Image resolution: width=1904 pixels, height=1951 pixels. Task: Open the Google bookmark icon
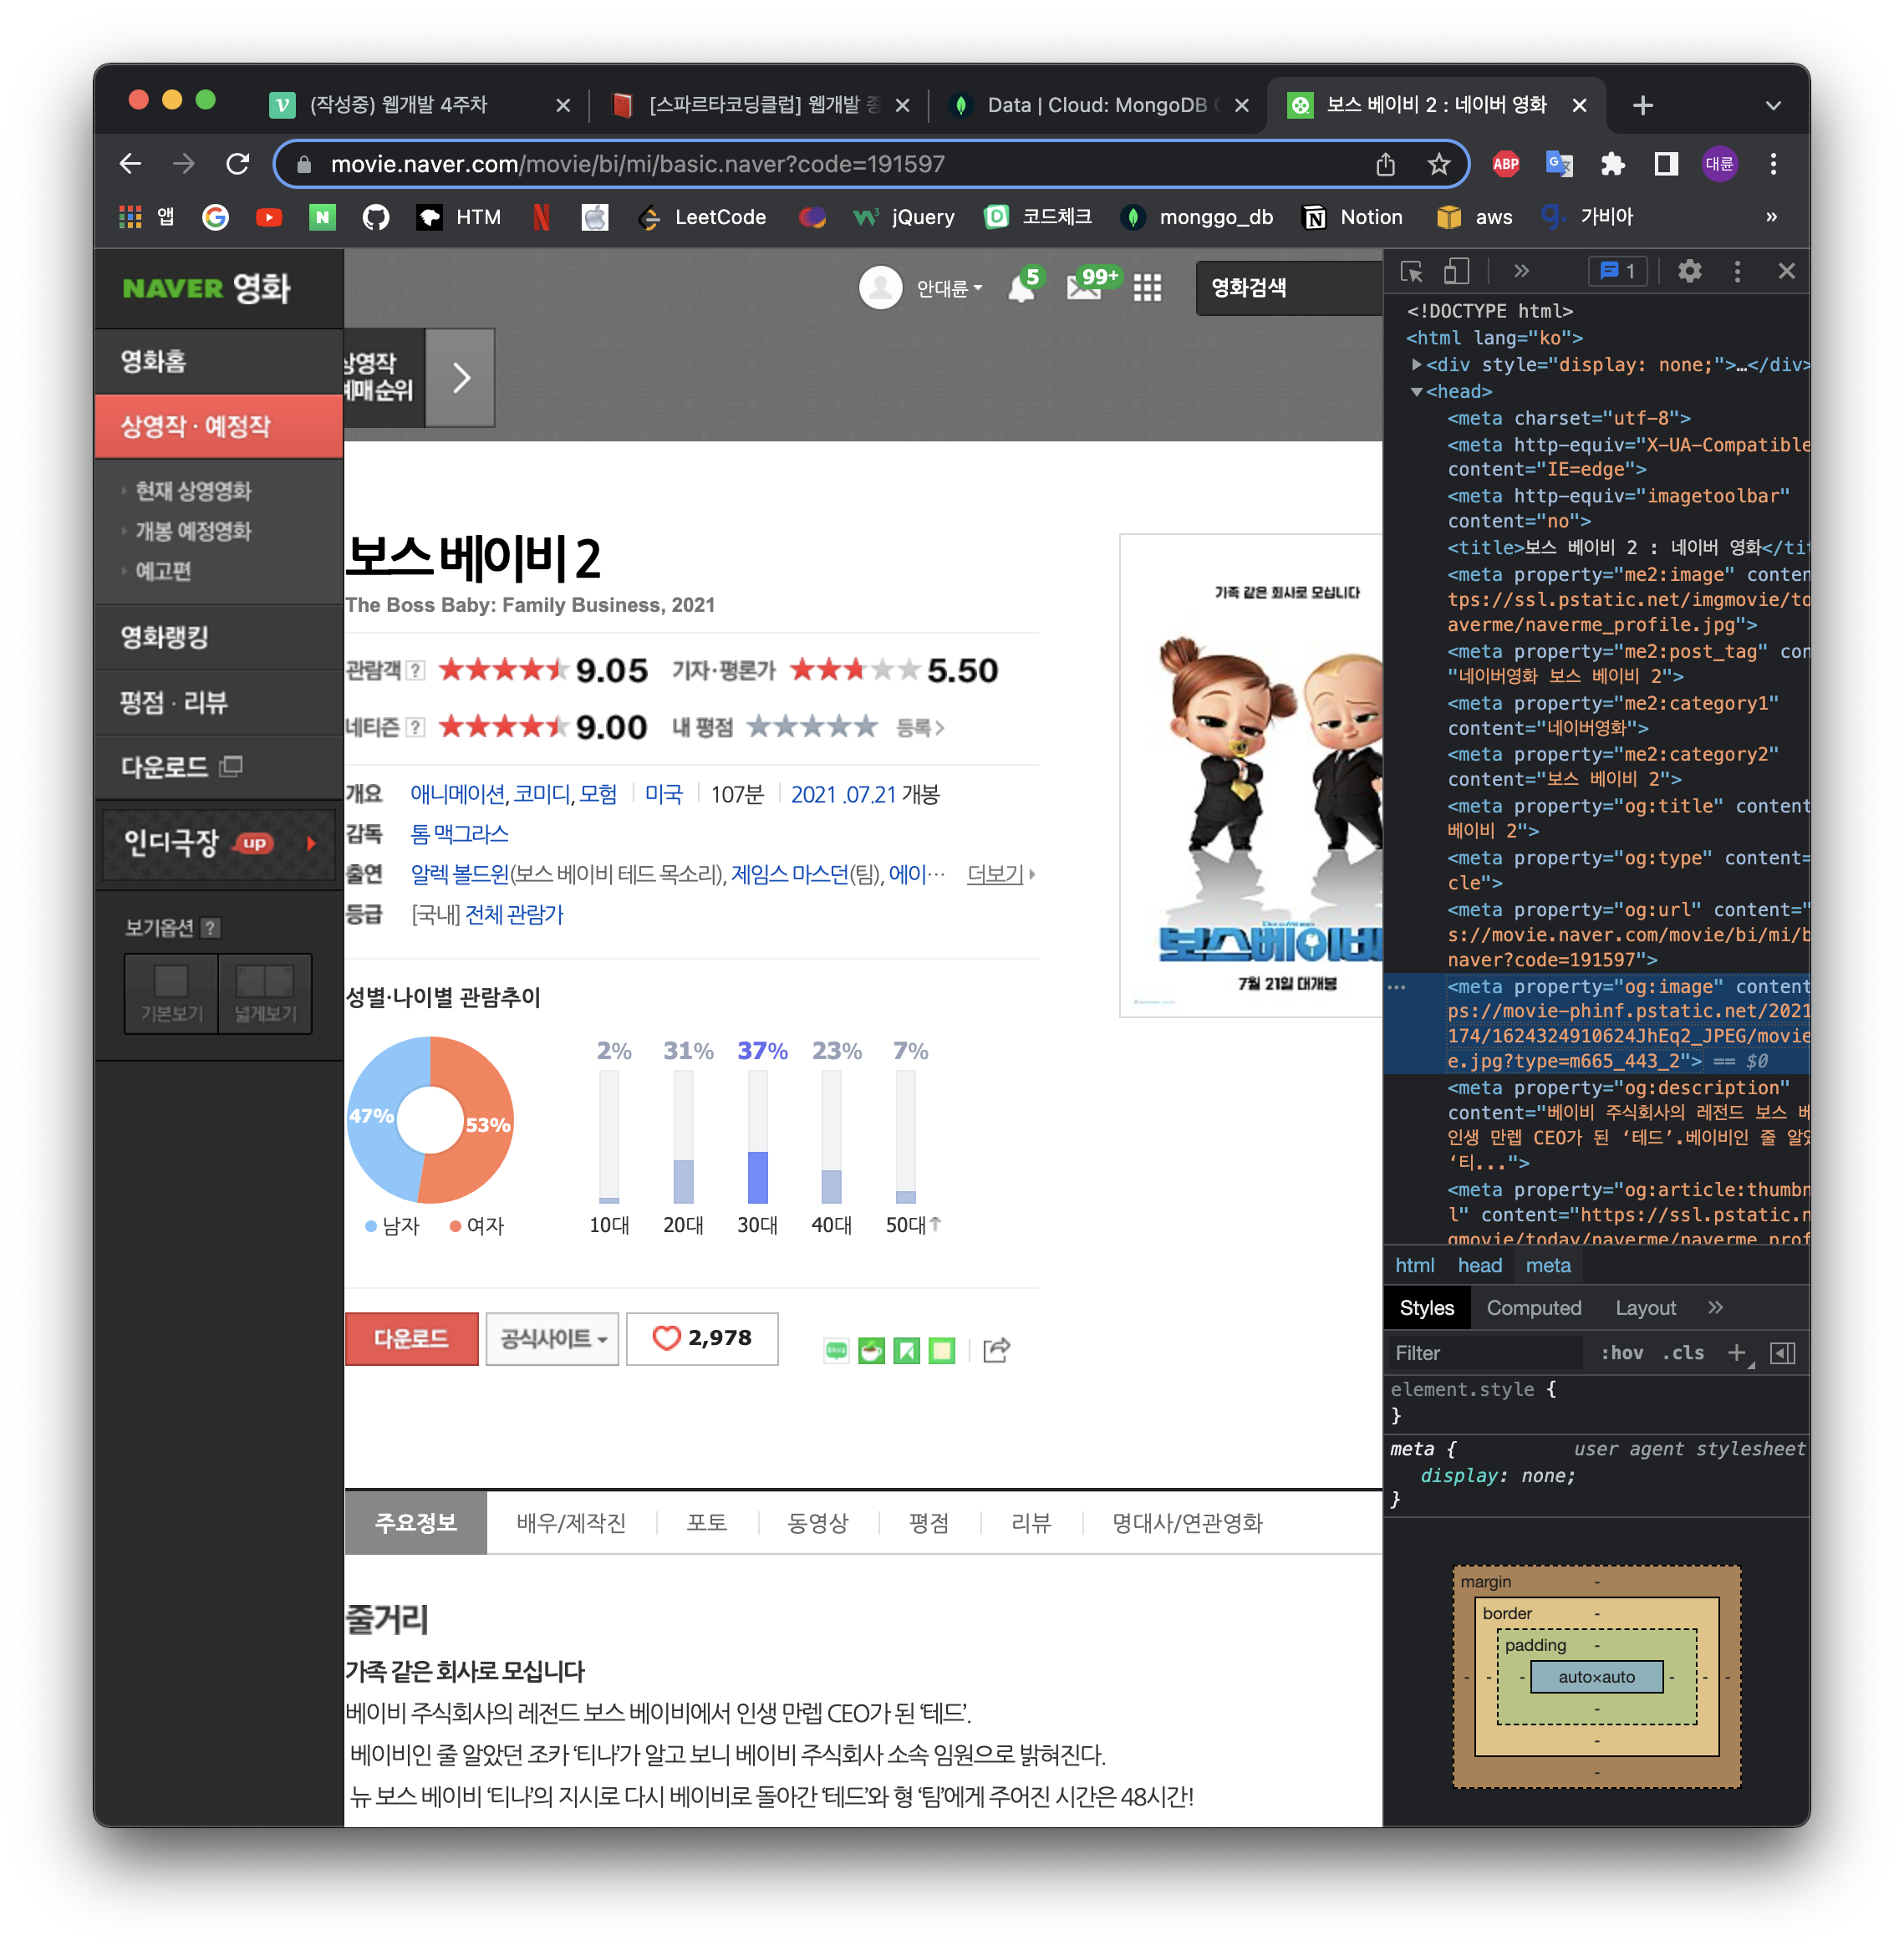pyautogui.click(x=215, y=217)
